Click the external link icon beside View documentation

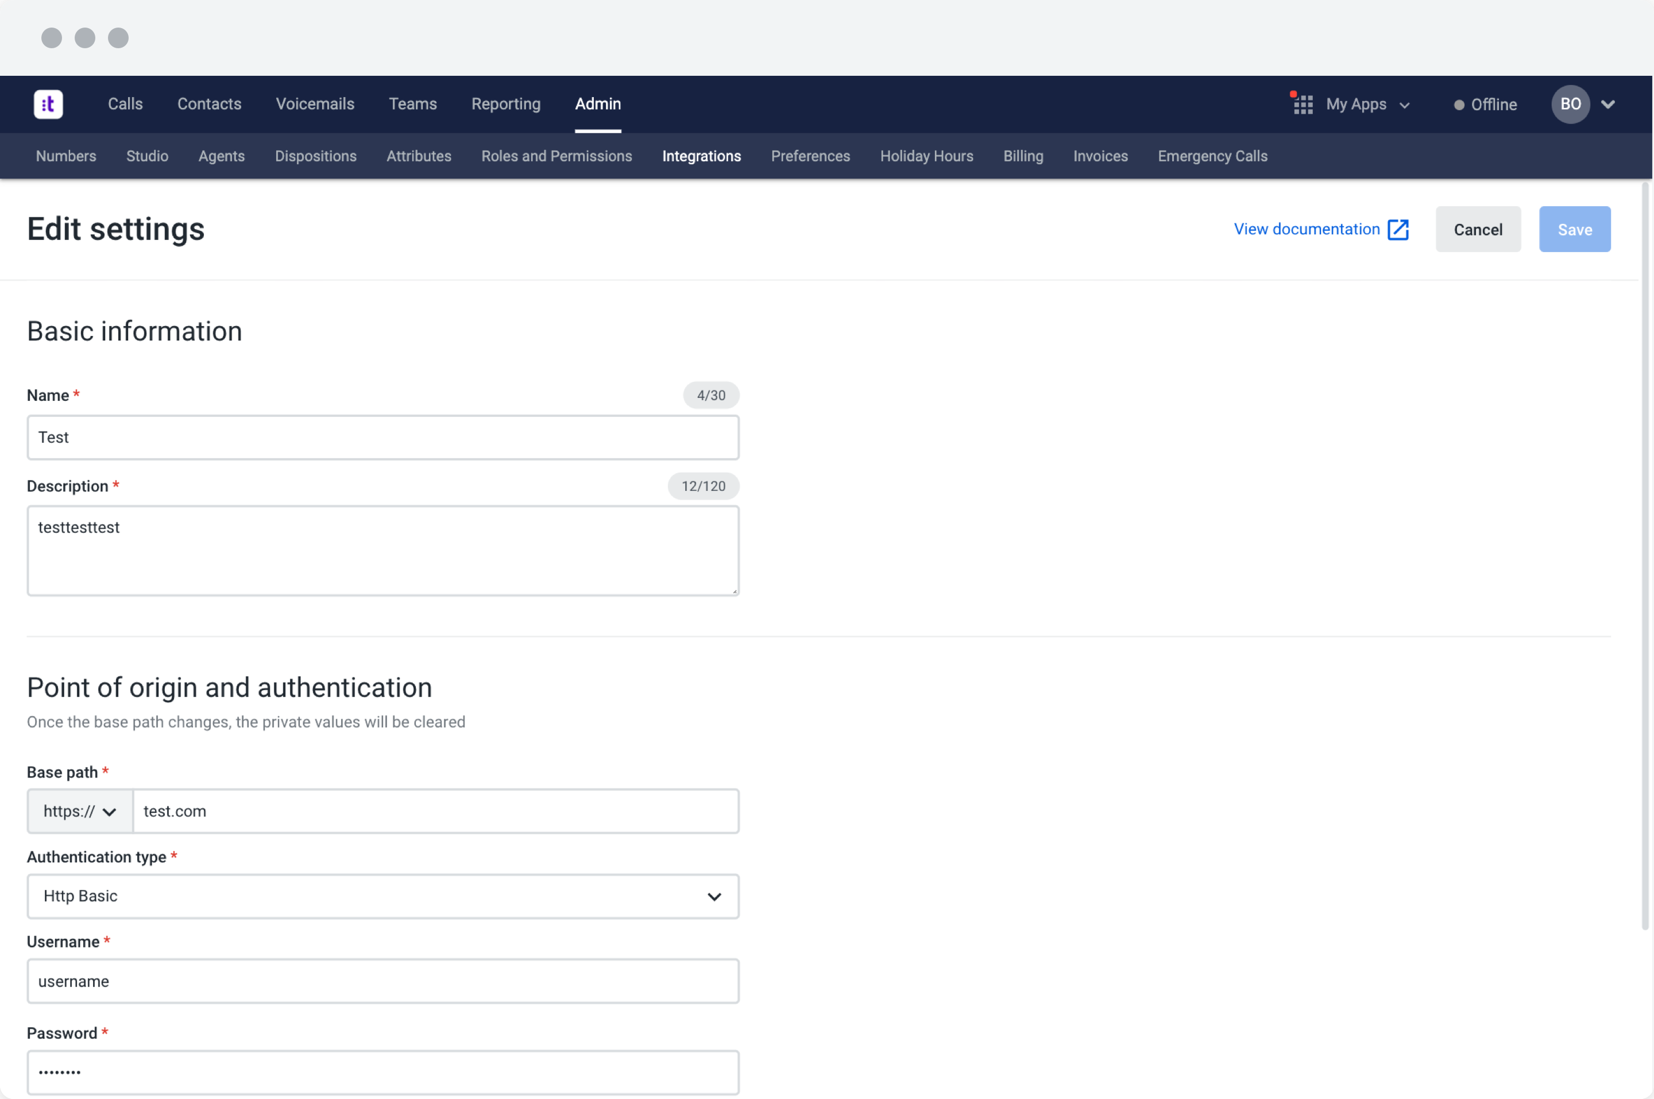click(x=1398, y=230)
